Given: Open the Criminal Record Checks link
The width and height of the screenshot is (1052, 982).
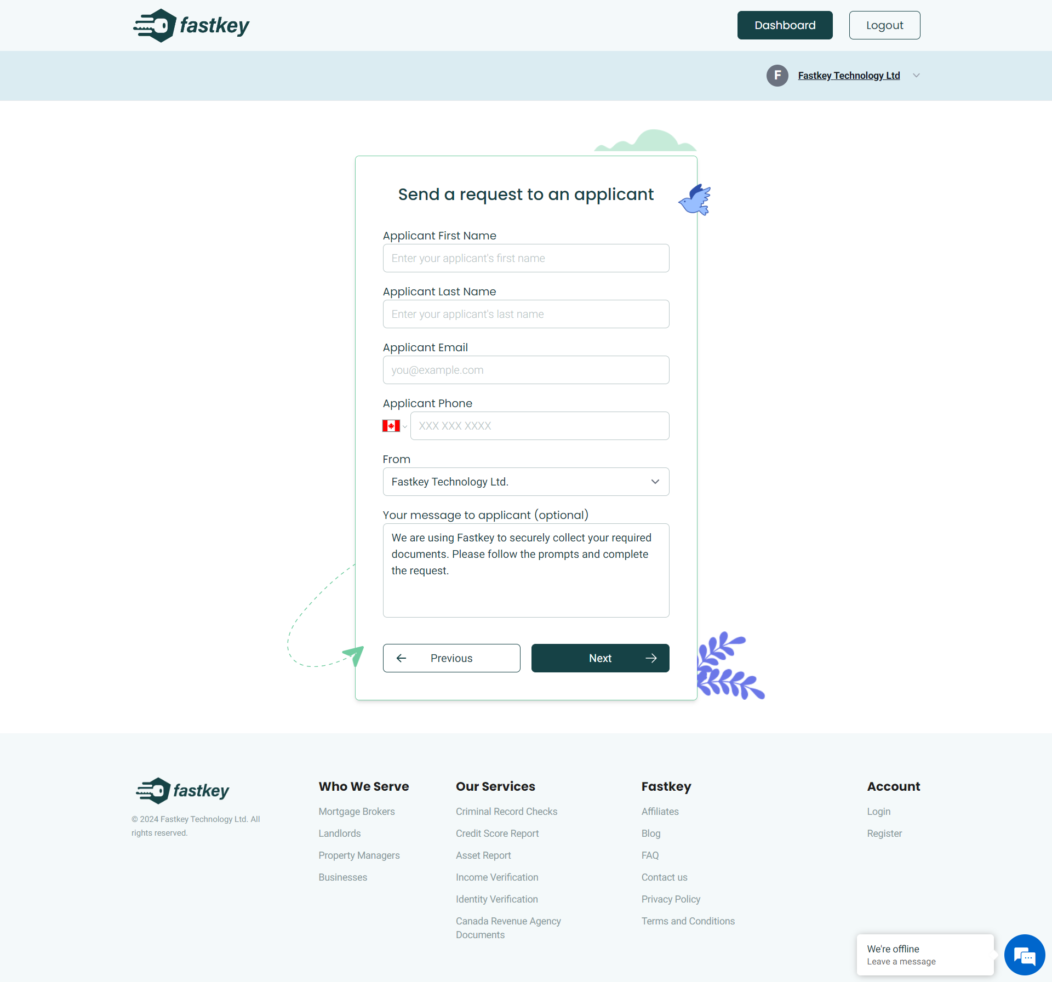Looking at the screenshot, I should pos(506,812).
